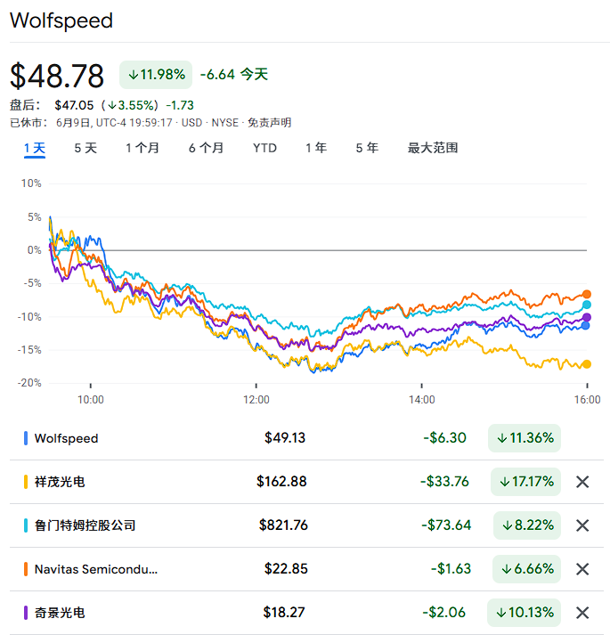Click the $162.88 price value
This screenshot has height=635, width=610.
tap(281, 482)
